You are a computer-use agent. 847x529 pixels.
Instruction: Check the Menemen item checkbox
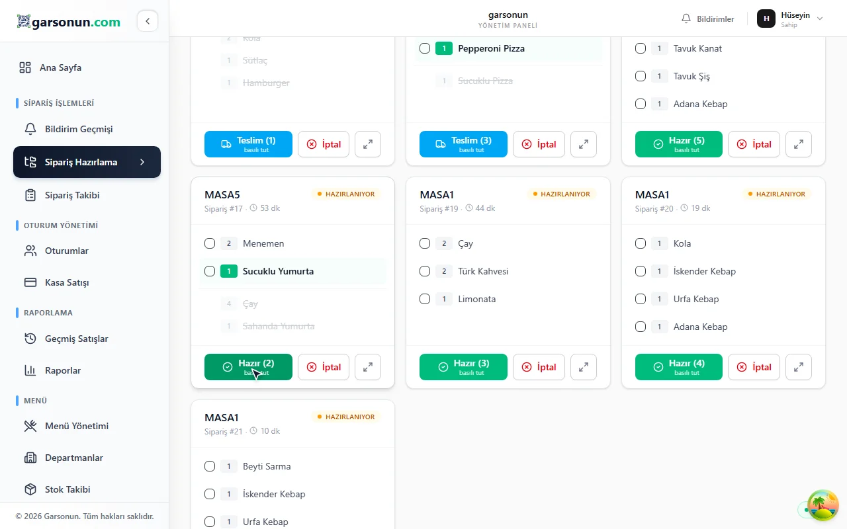point(210,243)
